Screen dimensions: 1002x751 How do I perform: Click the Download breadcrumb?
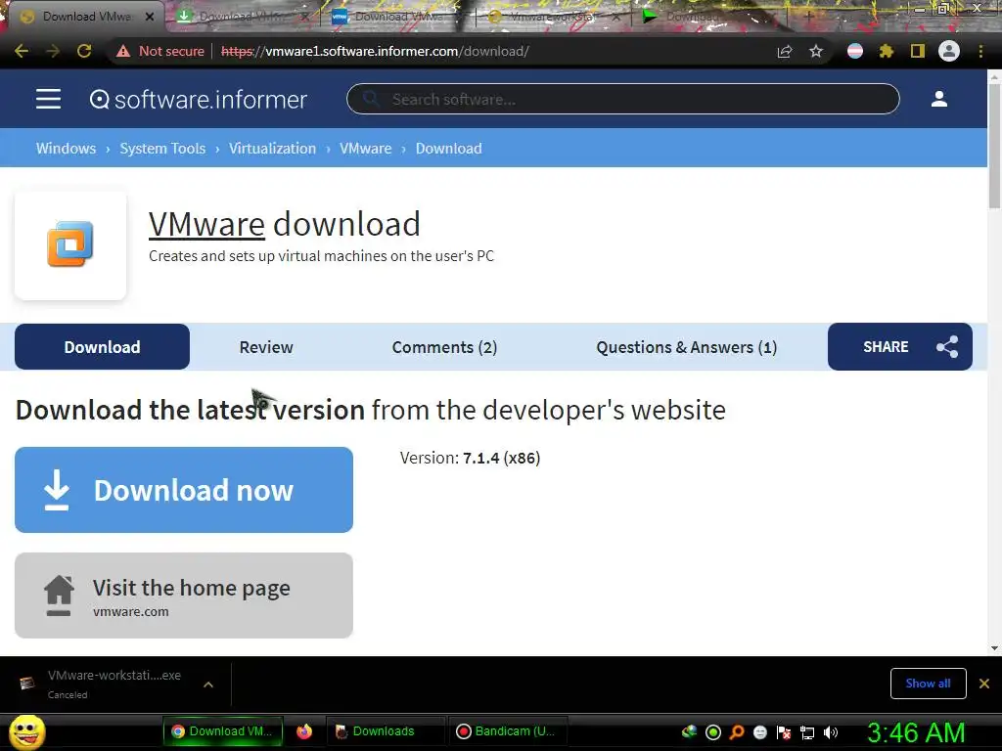coord(448,149)
